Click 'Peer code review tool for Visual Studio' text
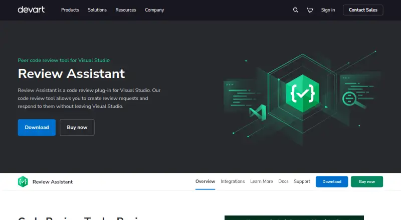Image resolution: width=401 pixels, height=220 pixels. [64, 60]
